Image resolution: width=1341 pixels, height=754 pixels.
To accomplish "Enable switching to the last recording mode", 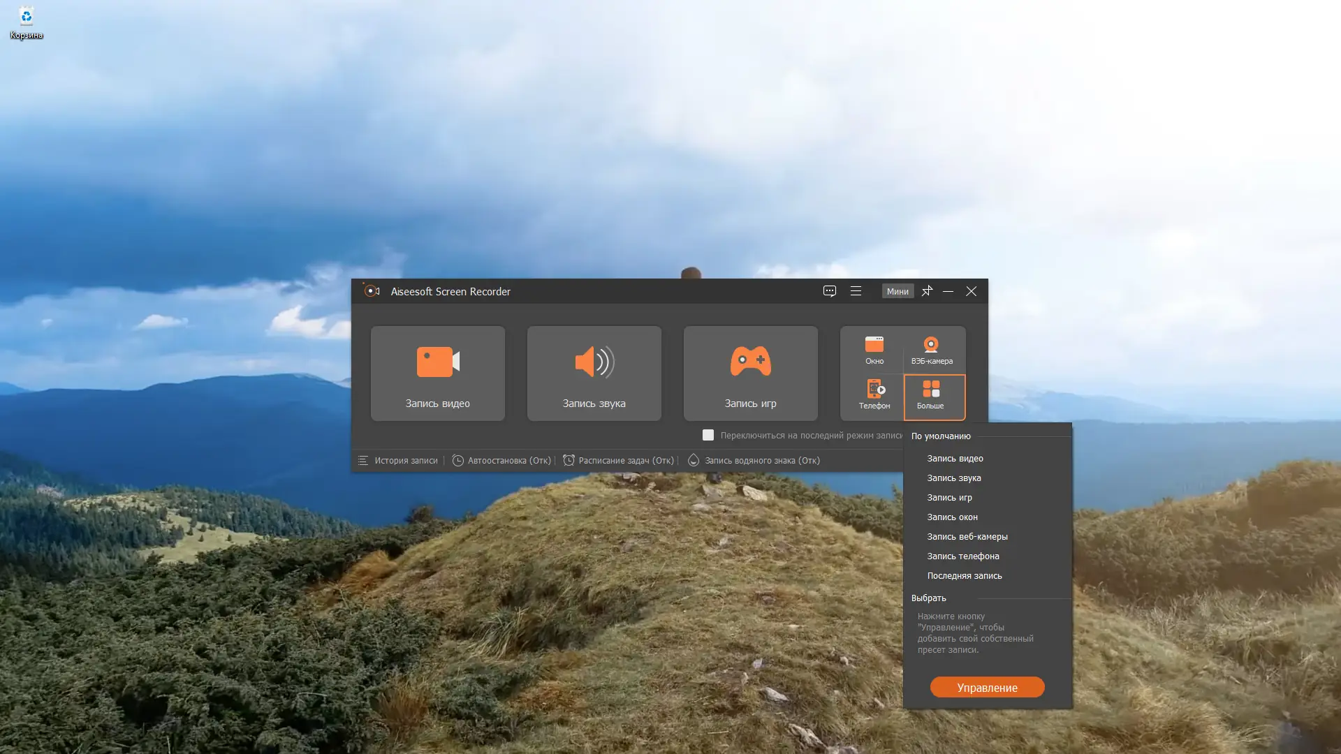I will pos(708,435).
